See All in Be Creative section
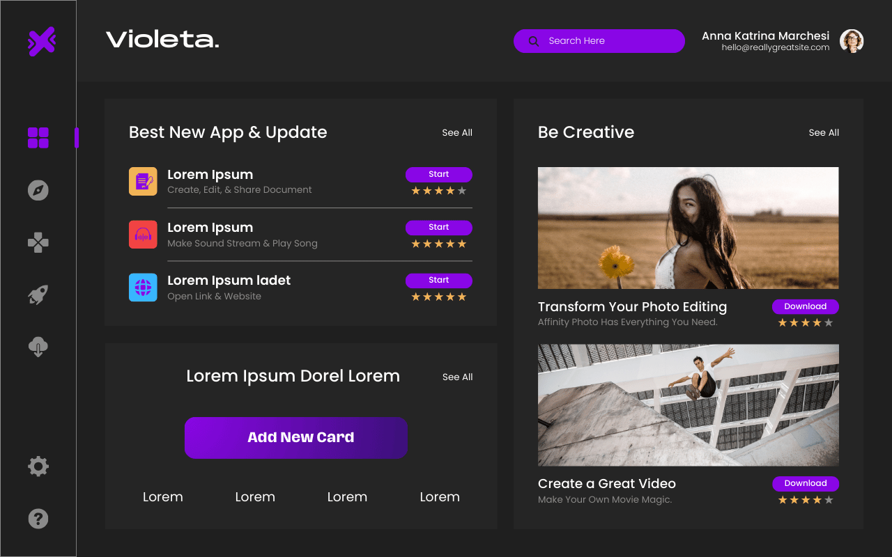The height and width of the screenshot is (557, 892). 824,132
